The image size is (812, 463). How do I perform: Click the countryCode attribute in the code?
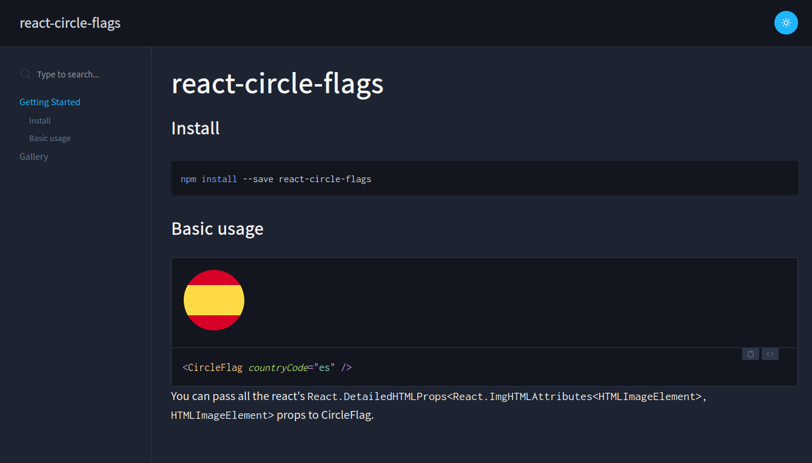pyautogui.click(x=278, y=368)
